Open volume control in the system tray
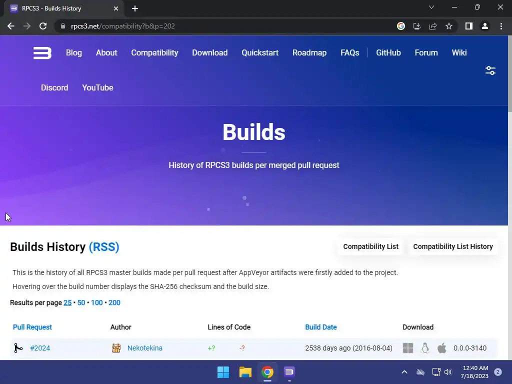This screenshot has height=384, width=512. (x=448, y=372)
